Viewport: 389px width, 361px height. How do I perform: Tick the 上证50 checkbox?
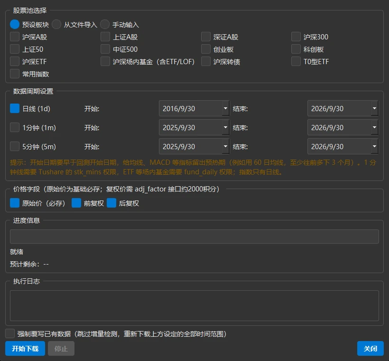15,49
